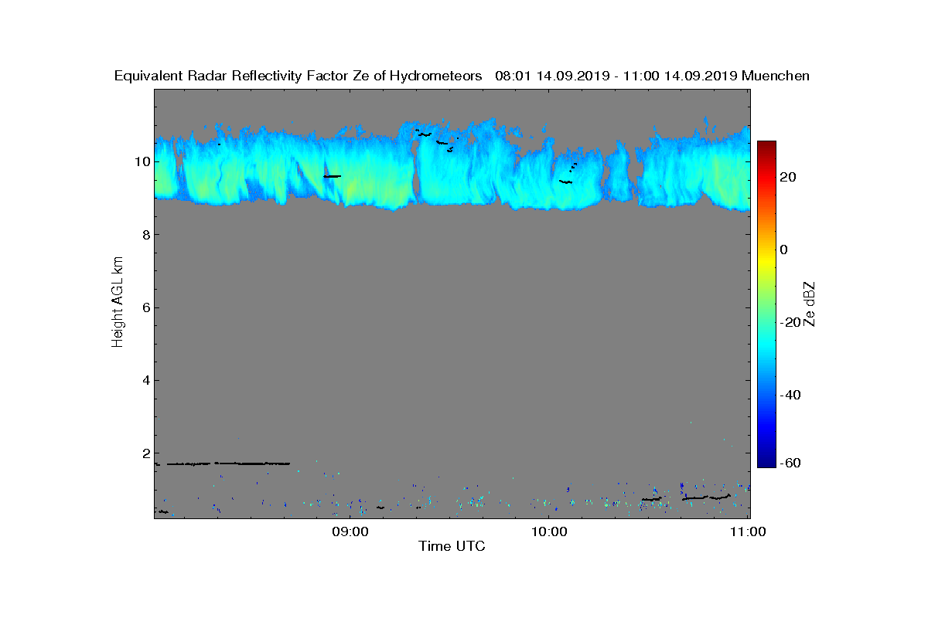Click the height tick label 4
The height and width of the screenshot is (618, 928).
click(145, 380)
